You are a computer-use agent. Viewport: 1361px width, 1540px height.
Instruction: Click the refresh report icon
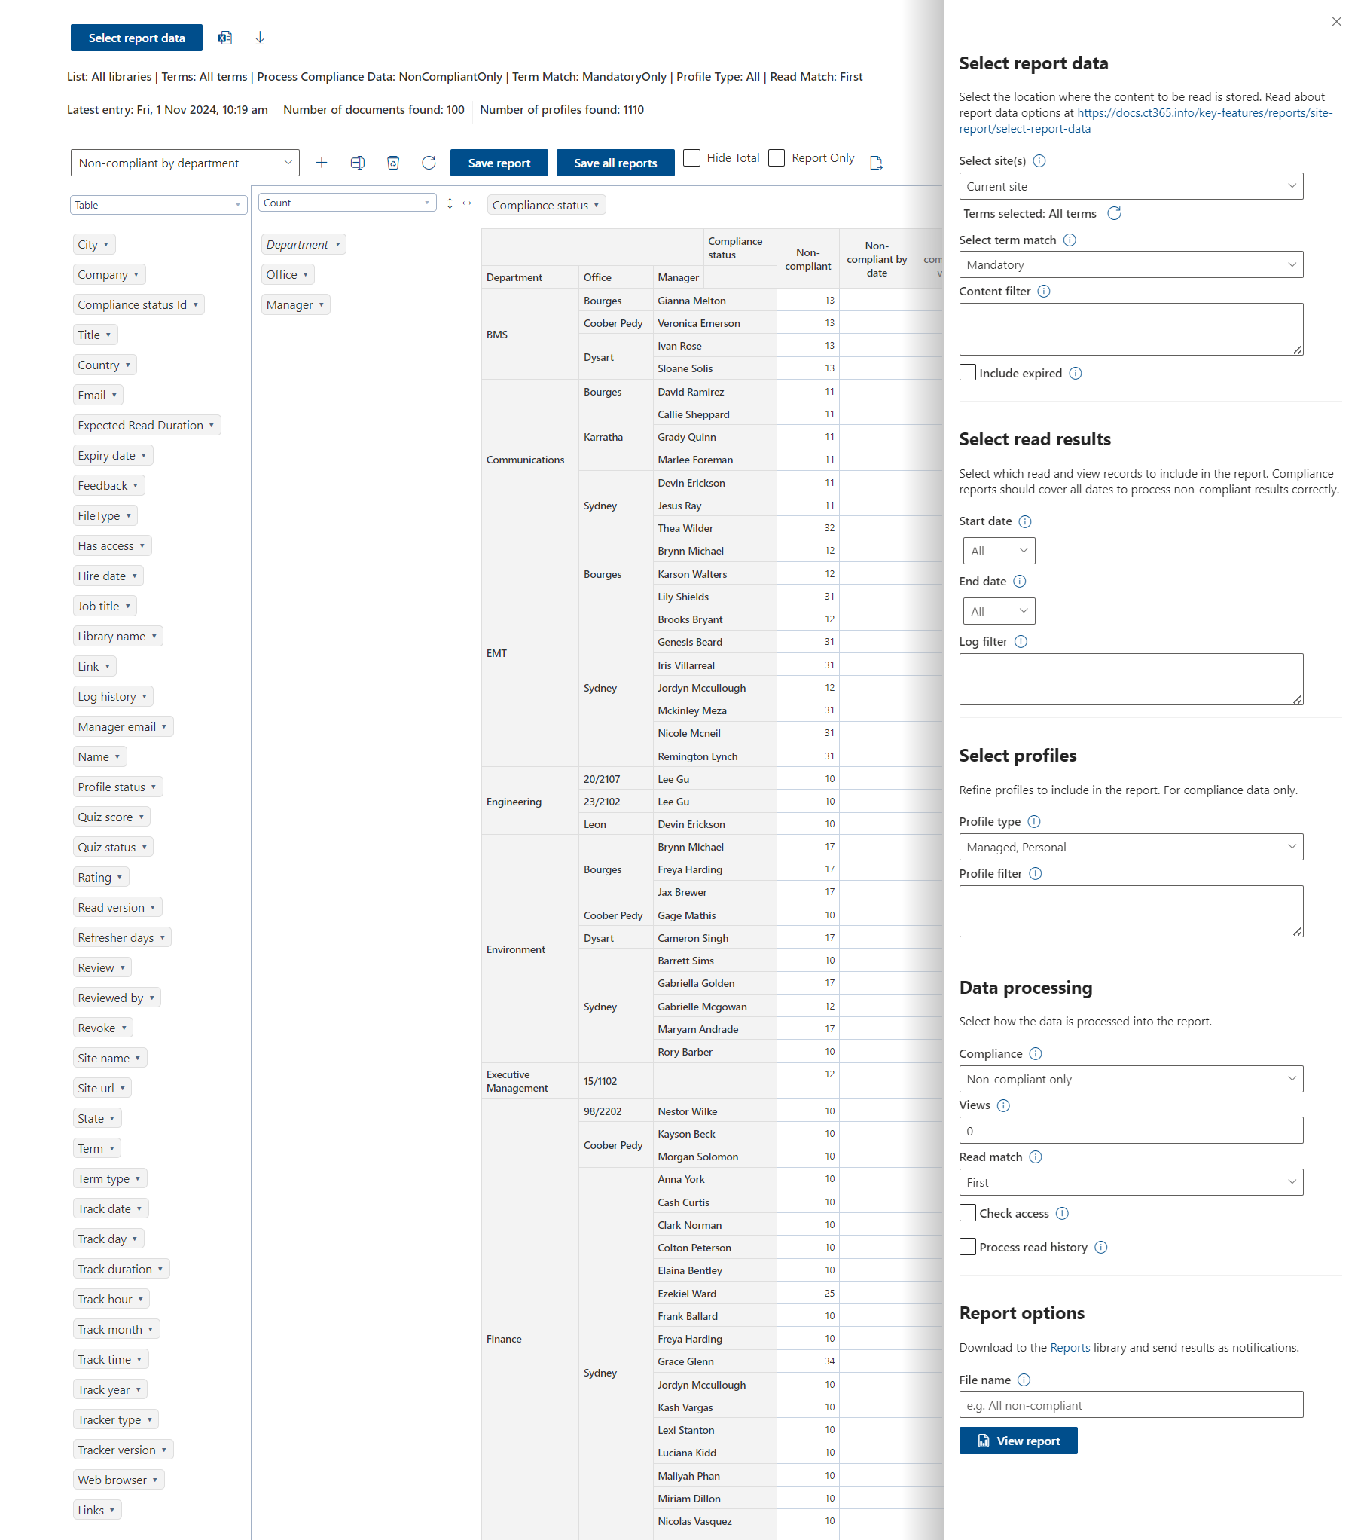click(x=429, y=163)
